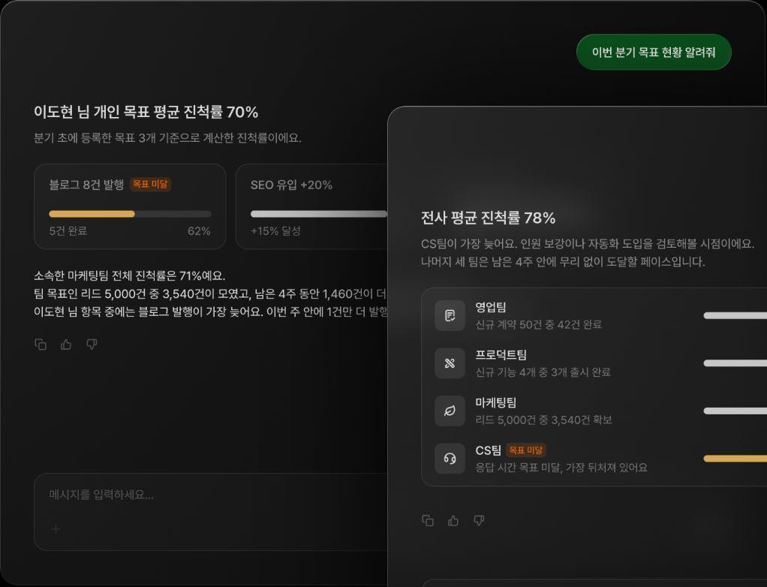Click '소속한 마케팅팀 전체 진척률은 71%예요.' line

(130, 276)
